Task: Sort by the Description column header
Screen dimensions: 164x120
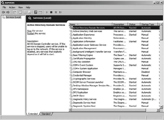Action: [120, 24]
